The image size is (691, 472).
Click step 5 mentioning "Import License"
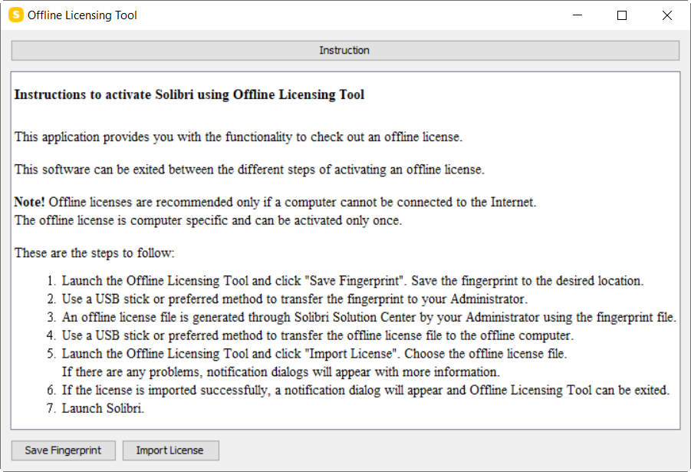pyautogui.click(x=314, y=354)
